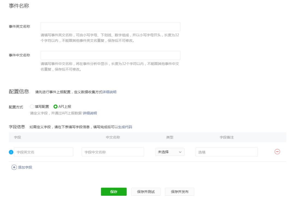The width and height of the screenshot is (295, 199).
Task: Click the 字段中文名称 input box
Action: [x=113, y=152]
